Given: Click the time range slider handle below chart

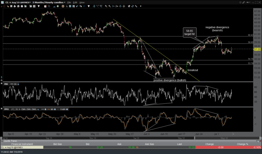Looking at the screenshot, I should coord(194,138).
